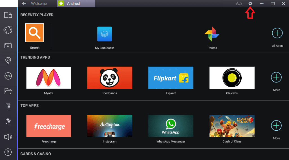Screen dimensions: 289x160
Task: Switch to the Android tab
Action: click(76, 3)
